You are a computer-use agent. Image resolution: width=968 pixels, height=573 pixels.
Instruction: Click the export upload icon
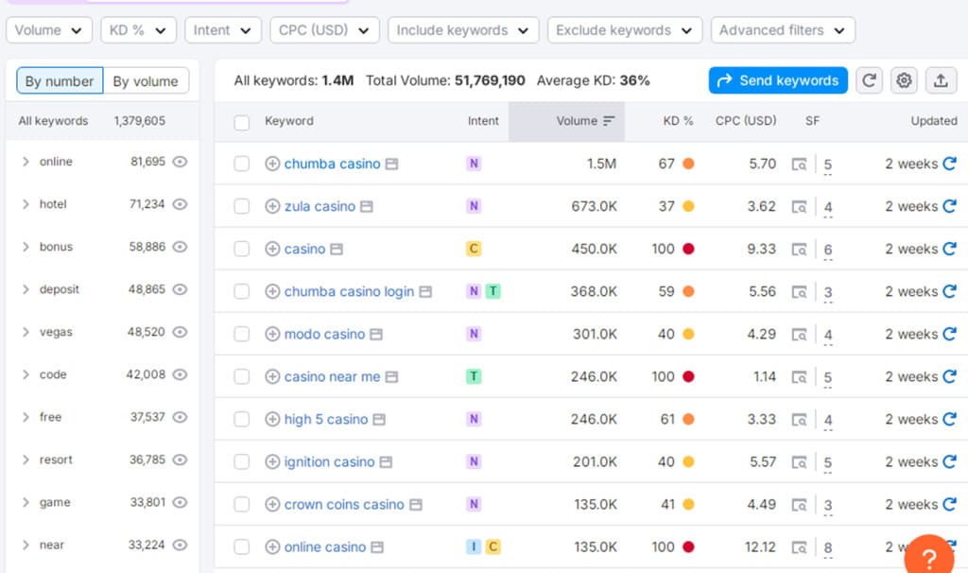click(941, 80)
